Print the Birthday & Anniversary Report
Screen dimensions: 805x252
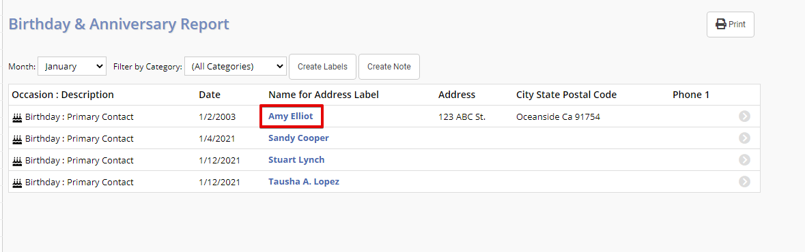(731, 25)
